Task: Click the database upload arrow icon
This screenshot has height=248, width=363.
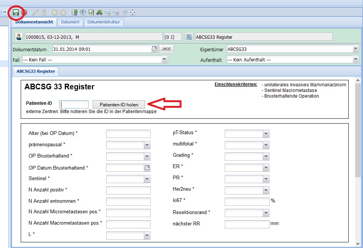Action: click(x=75, y=12)
